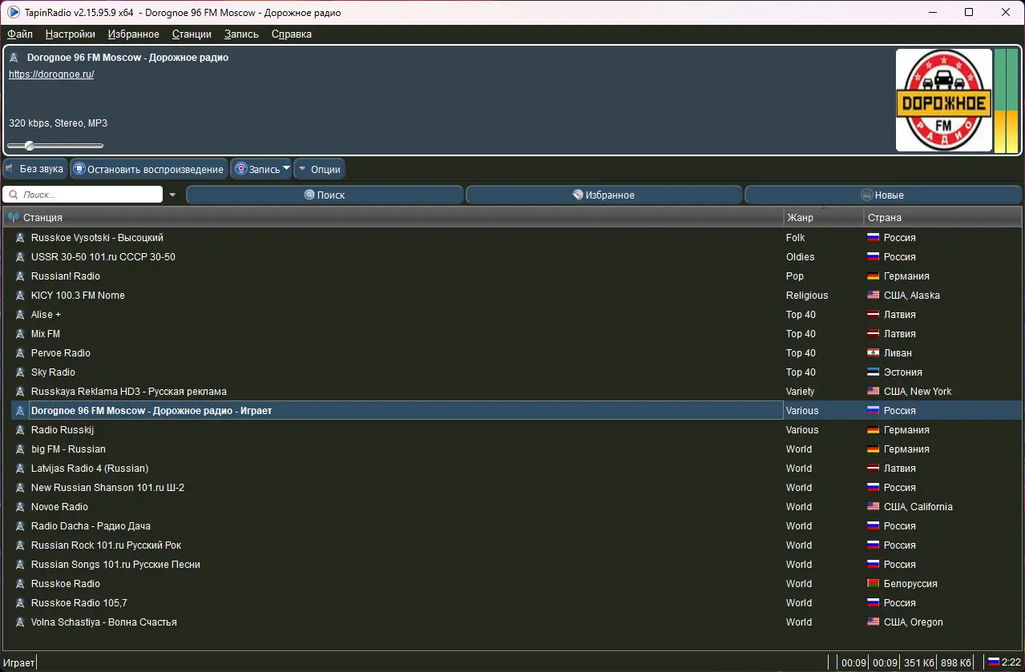Expand the Запись record dropdown arrow

tap(286, 168)
